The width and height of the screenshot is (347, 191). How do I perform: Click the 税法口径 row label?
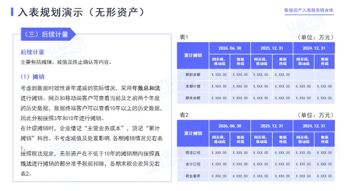coord(193,153)
